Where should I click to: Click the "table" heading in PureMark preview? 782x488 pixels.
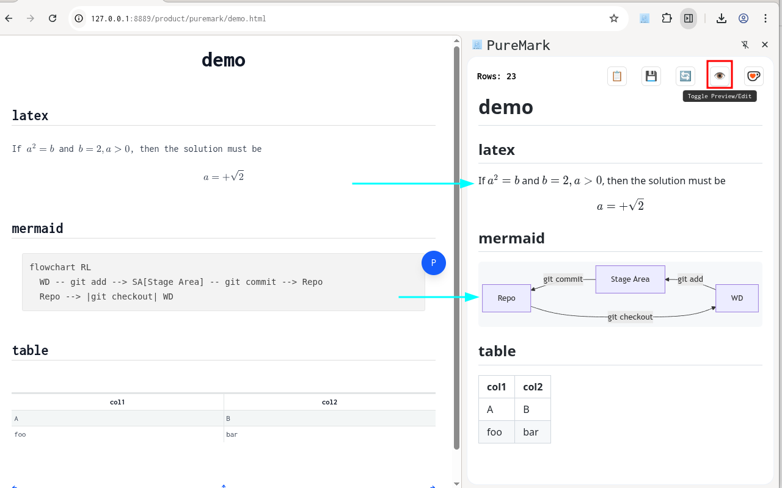497,351
